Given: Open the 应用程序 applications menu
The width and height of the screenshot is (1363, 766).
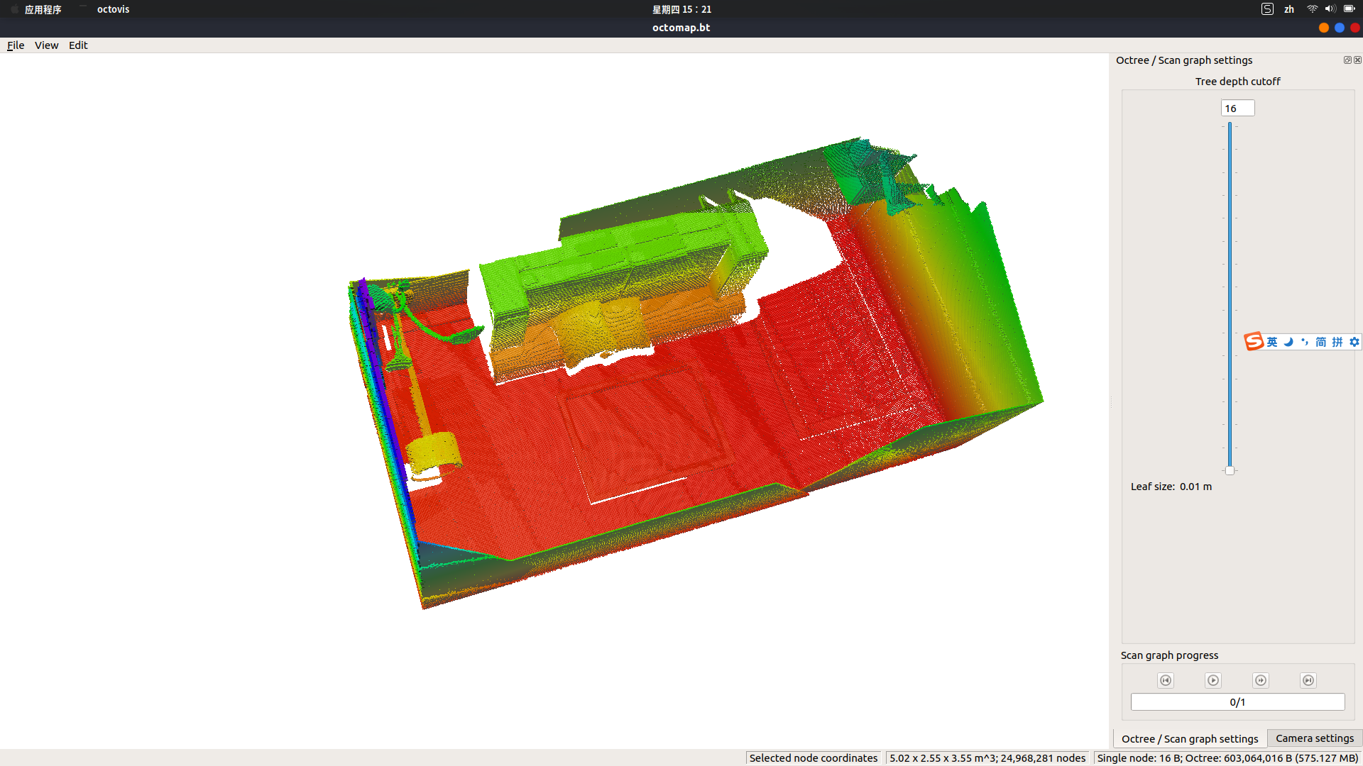Looking at the screenshot, I should point(43,9).
